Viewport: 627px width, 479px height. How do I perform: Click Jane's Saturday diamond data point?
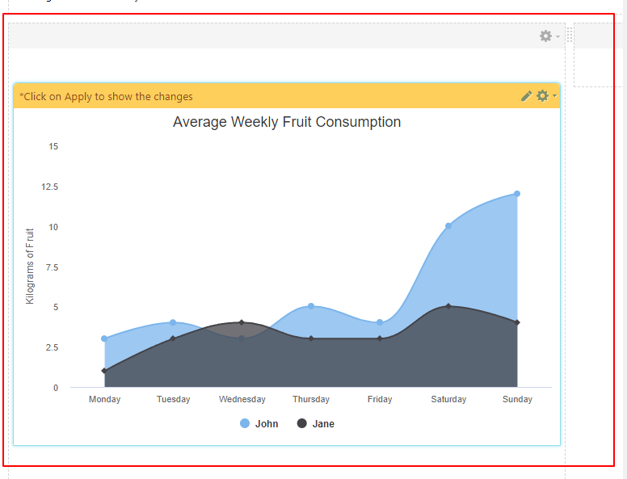(x=448, y=306)
